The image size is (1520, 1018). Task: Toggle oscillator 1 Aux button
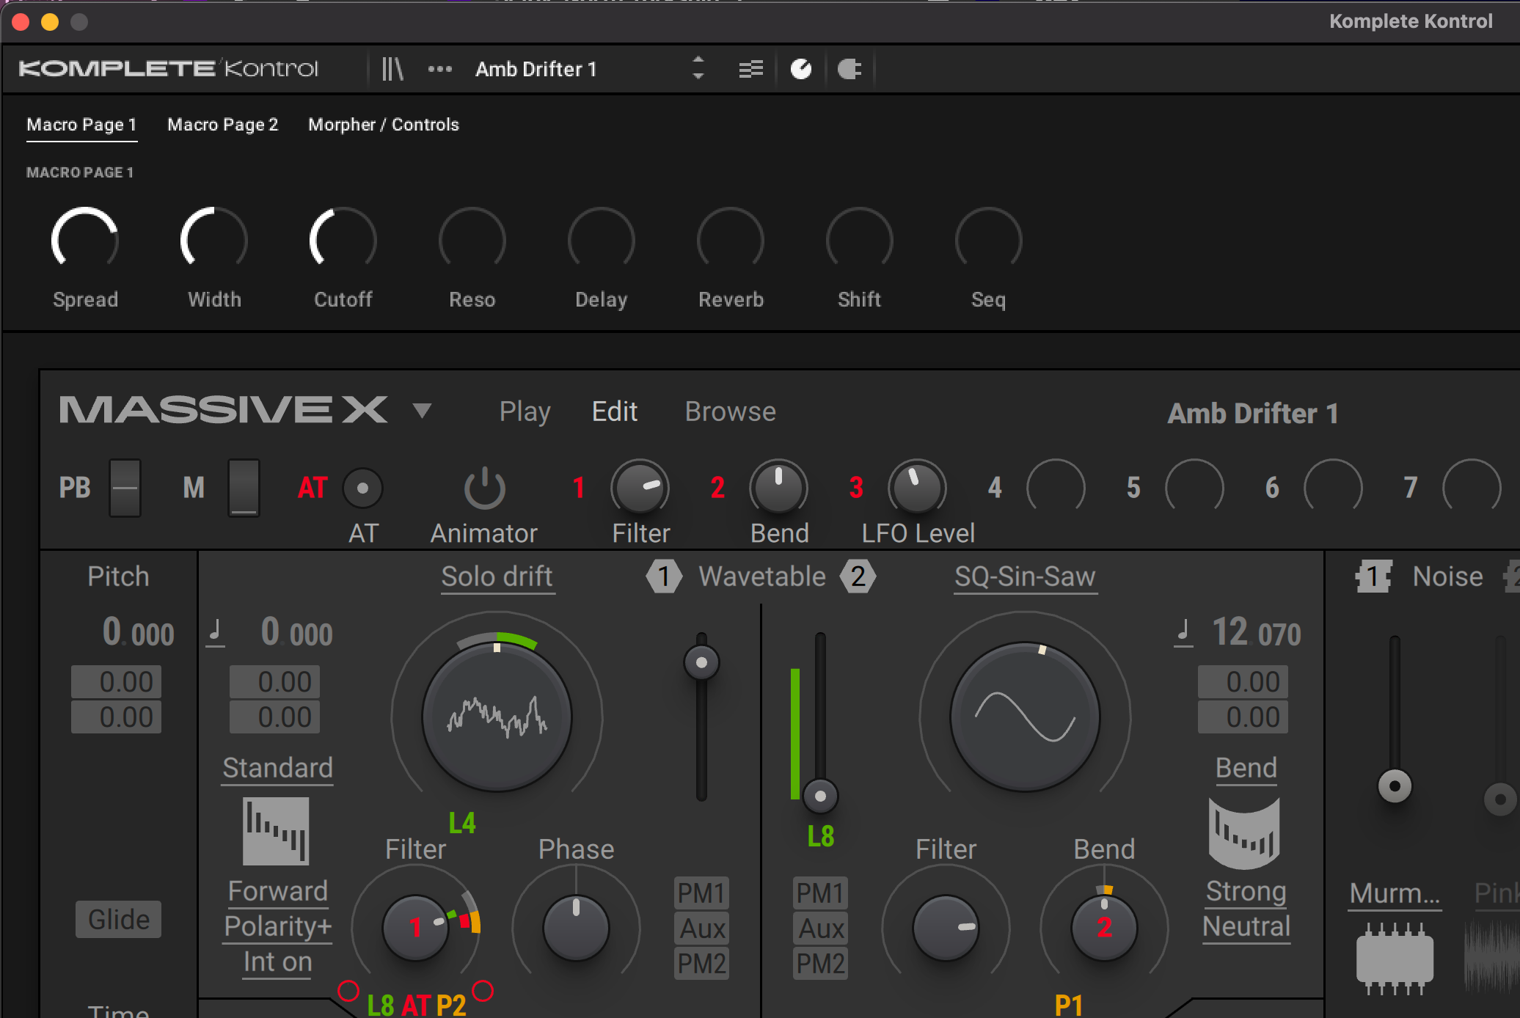[702, 929]
